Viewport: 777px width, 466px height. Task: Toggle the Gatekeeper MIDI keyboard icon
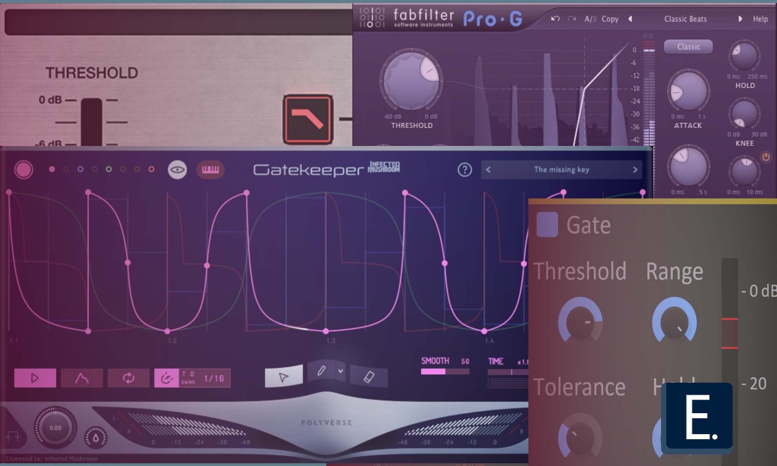(x=210, y=170)
